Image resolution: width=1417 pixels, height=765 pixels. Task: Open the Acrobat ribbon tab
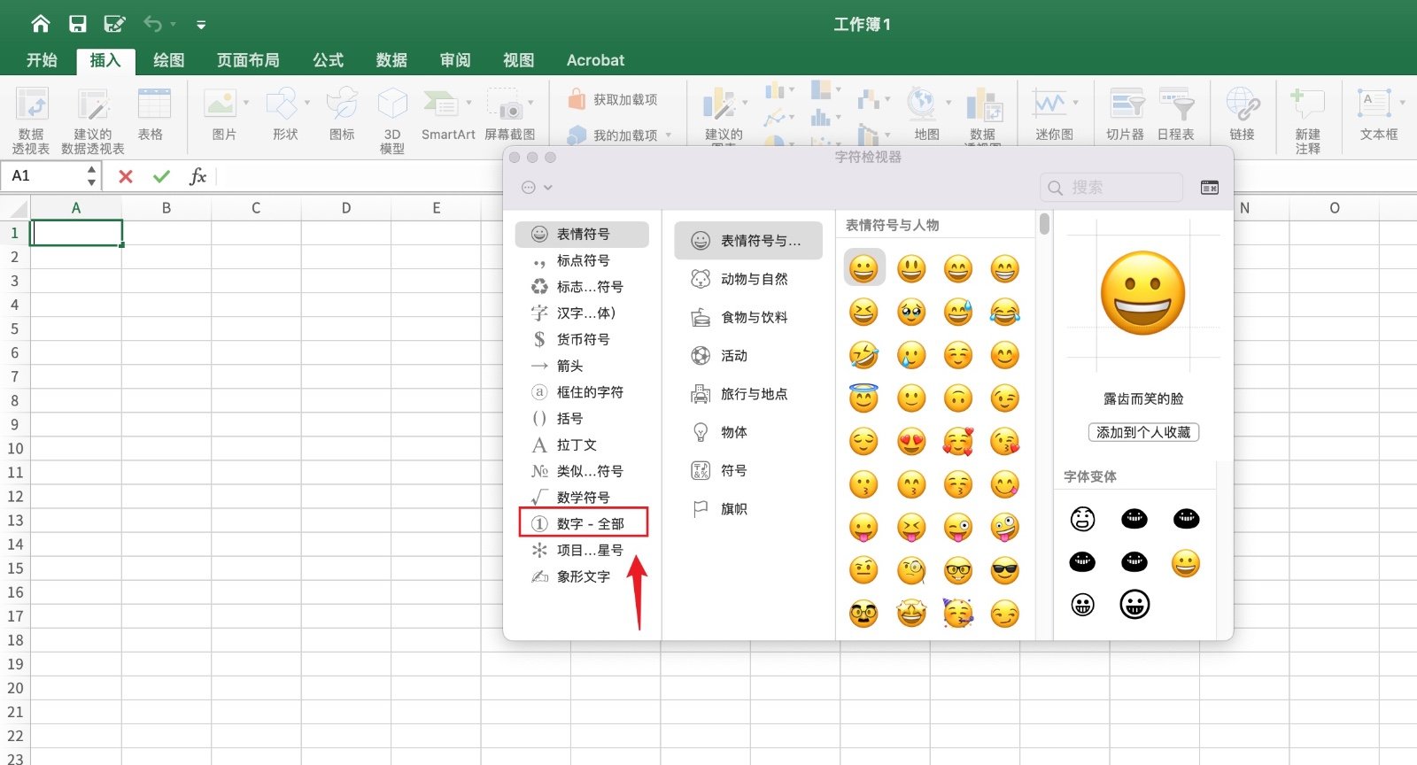[595, 60]
